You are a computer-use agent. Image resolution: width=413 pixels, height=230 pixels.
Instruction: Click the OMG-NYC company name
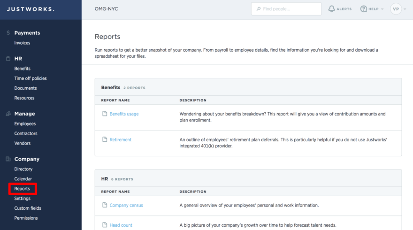coord(107,9)
